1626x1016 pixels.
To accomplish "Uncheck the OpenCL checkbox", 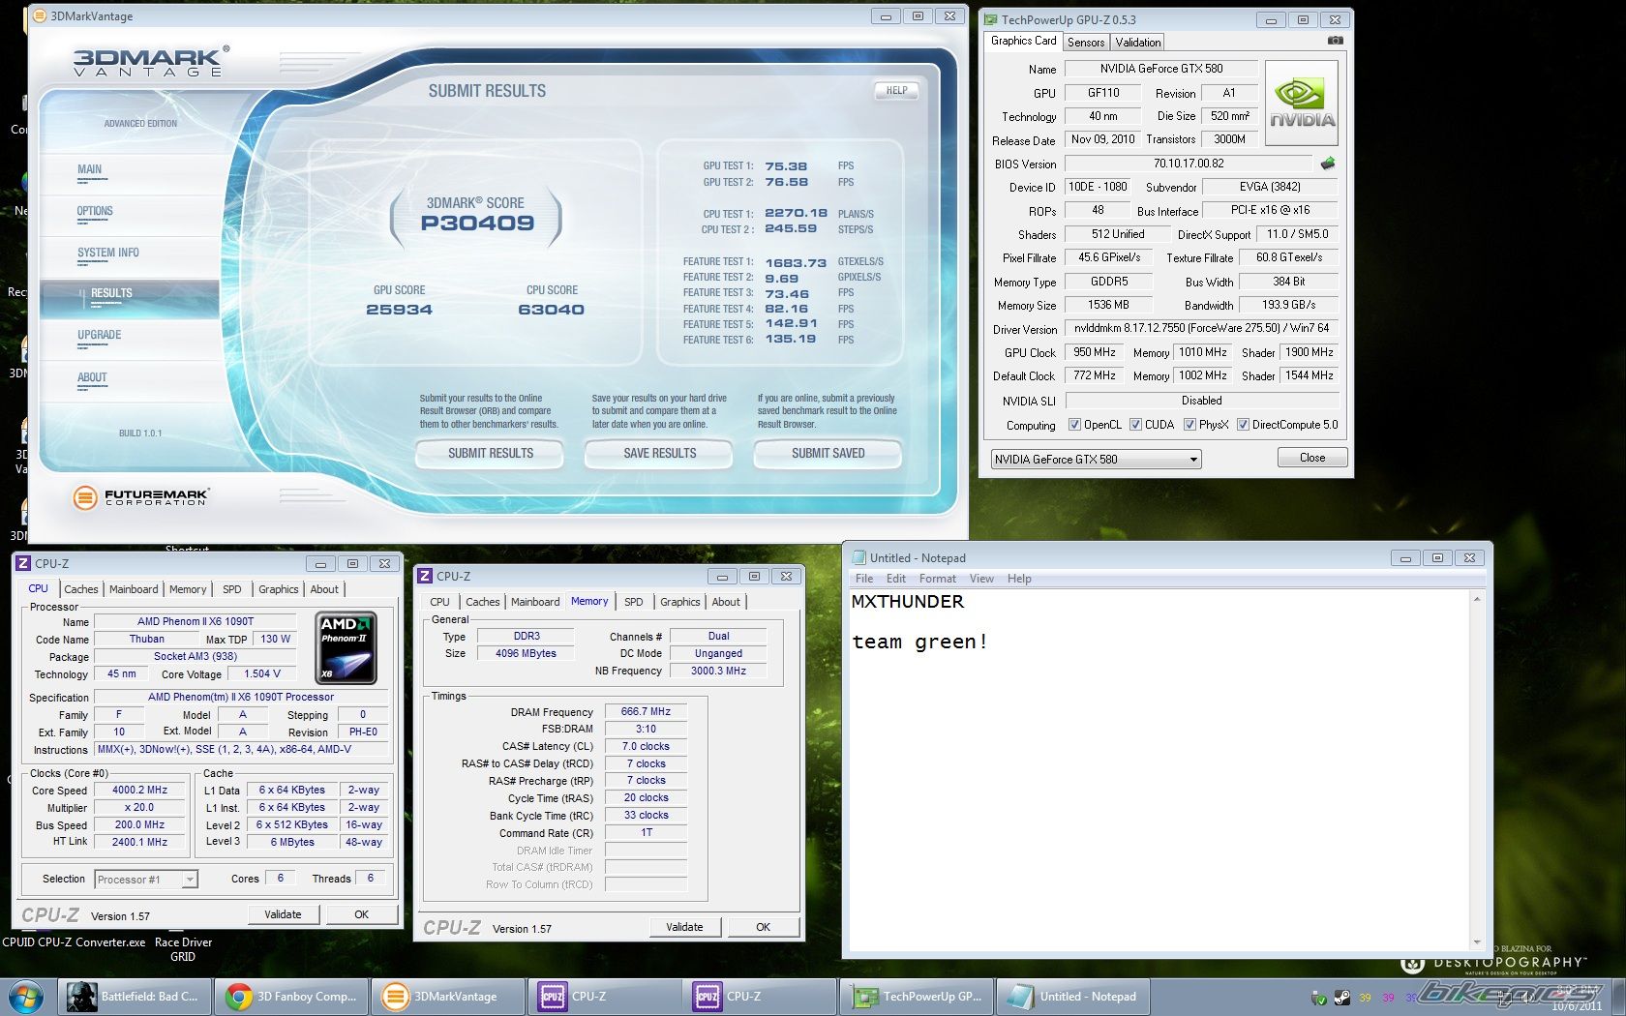I will pyautogui.click(x=1074, y=425).
